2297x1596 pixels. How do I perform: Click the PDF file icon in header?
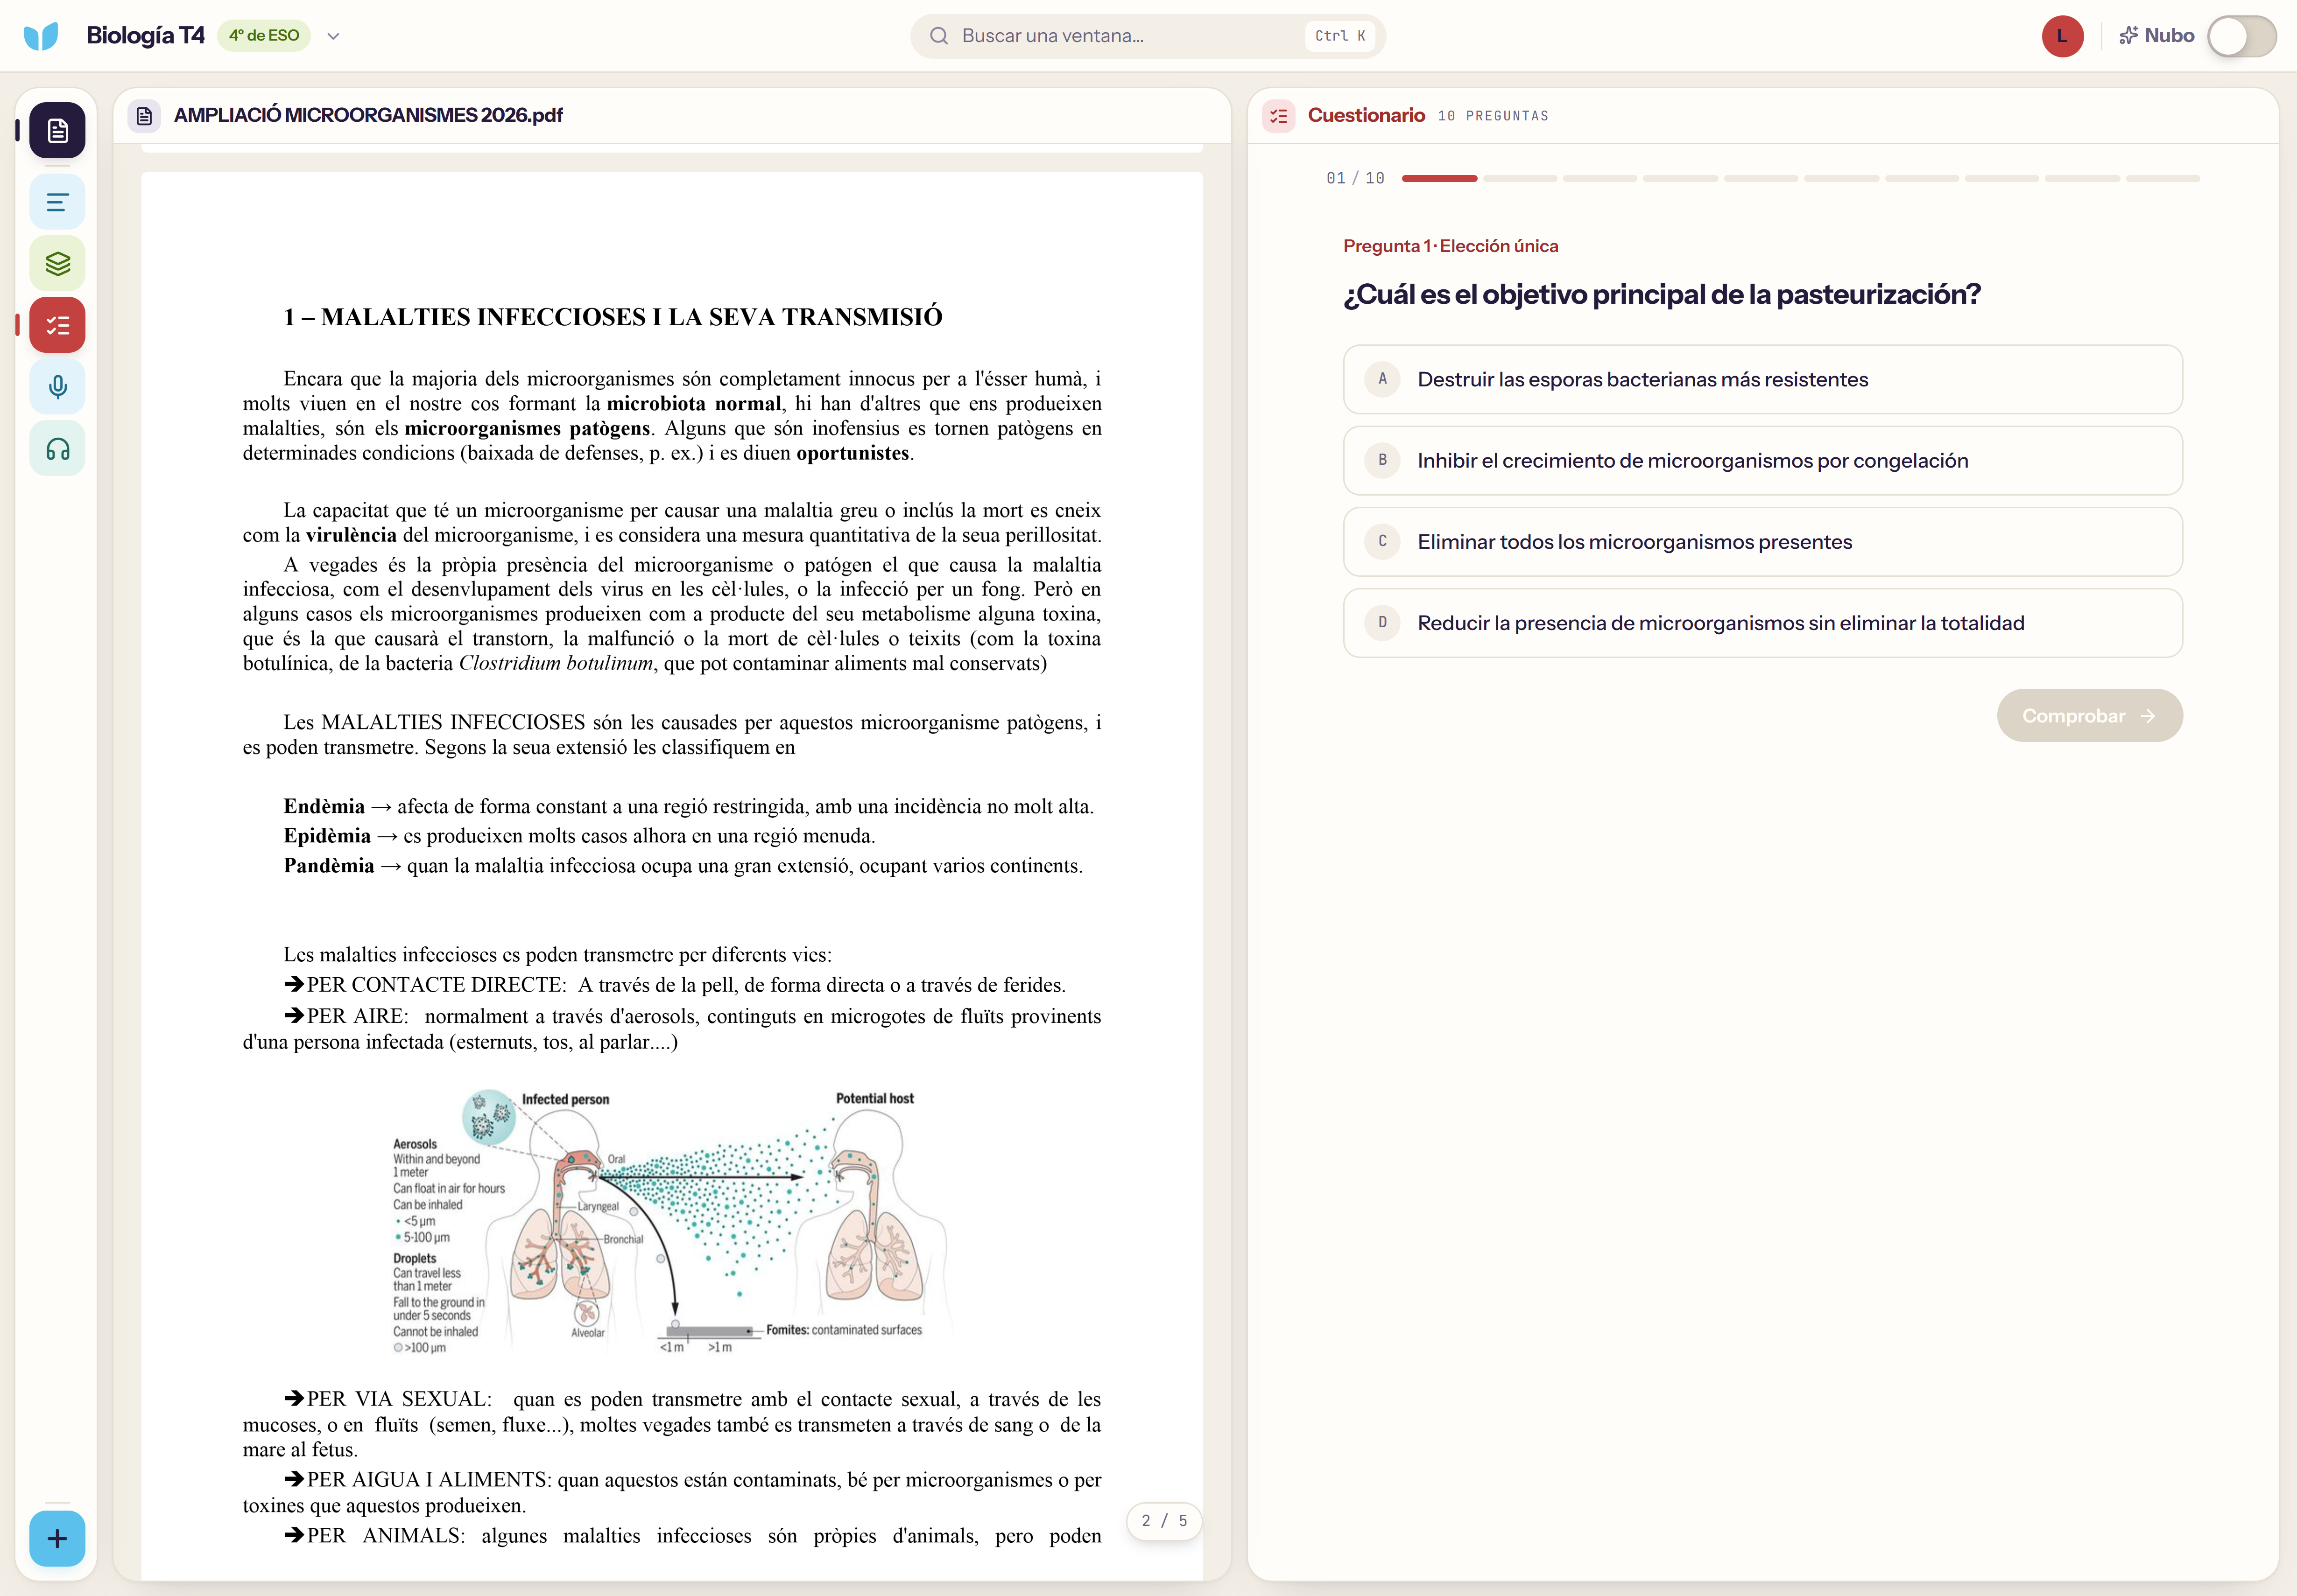click(x=144, y=116)
